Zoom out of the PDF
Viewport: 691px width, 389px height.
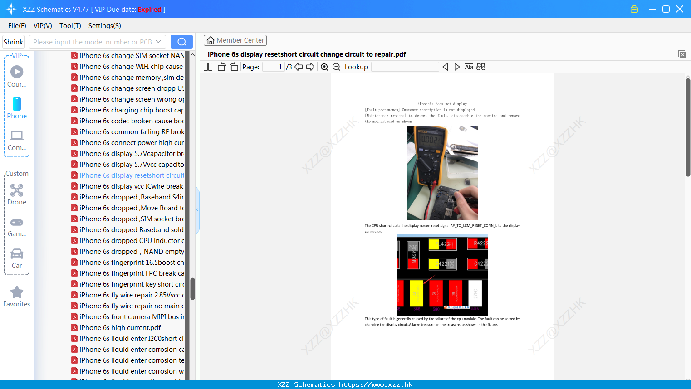336,67
